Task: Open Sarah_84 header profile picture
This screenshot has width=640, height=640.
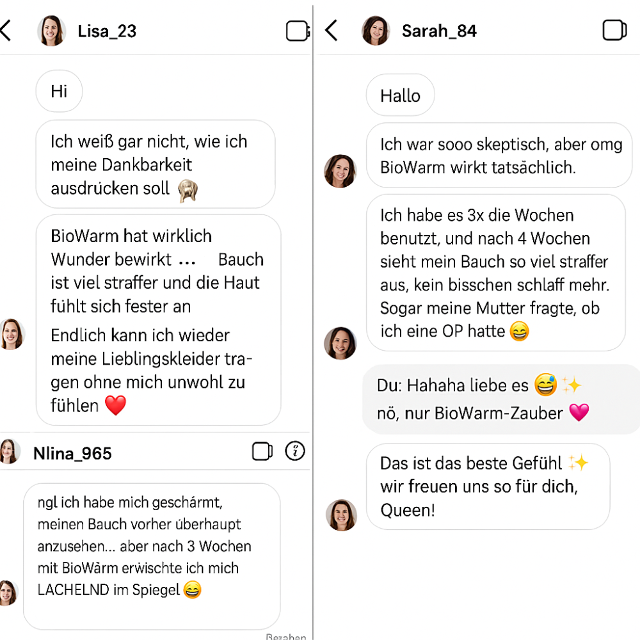Action: point(376,31)
